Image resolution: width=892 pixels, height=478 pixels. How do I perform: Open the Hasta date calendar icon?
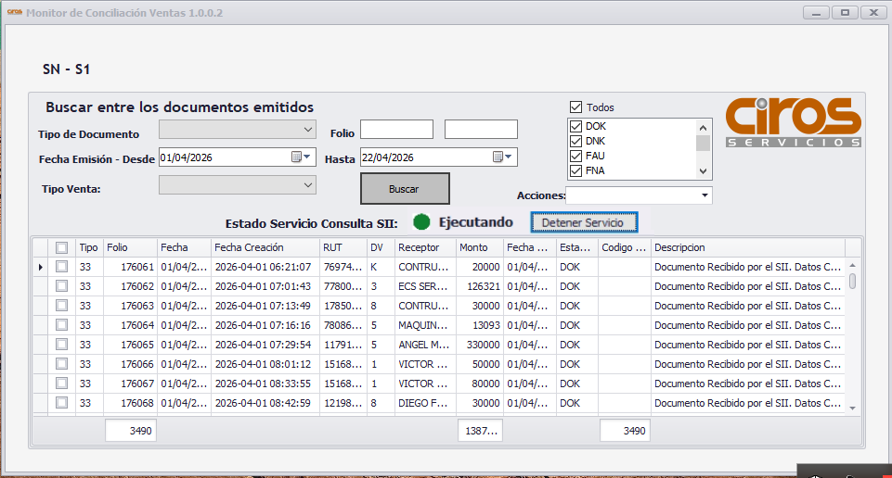point(502,157)
